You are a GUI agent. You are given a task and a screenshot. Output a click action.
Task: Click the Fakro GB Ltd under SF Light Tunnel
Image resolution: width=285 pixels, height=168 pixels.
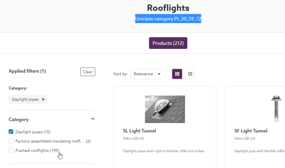coord(244,138)
